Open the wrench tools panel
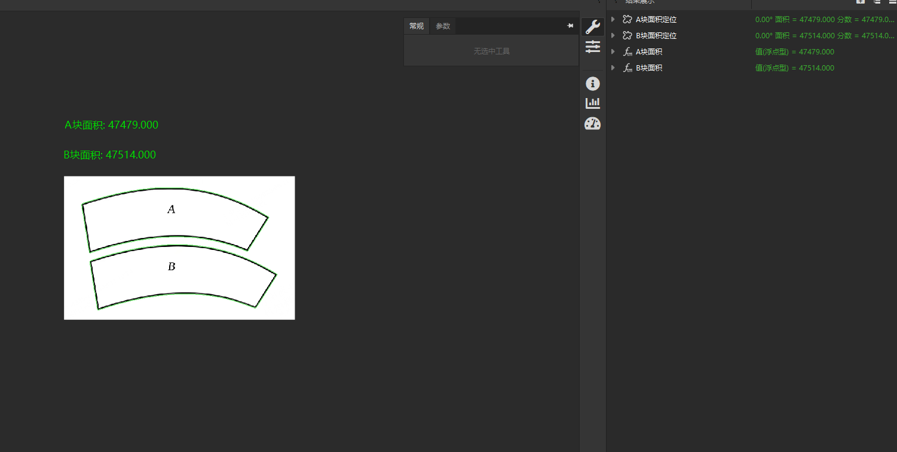897x452 pixels. click(592, 27)
